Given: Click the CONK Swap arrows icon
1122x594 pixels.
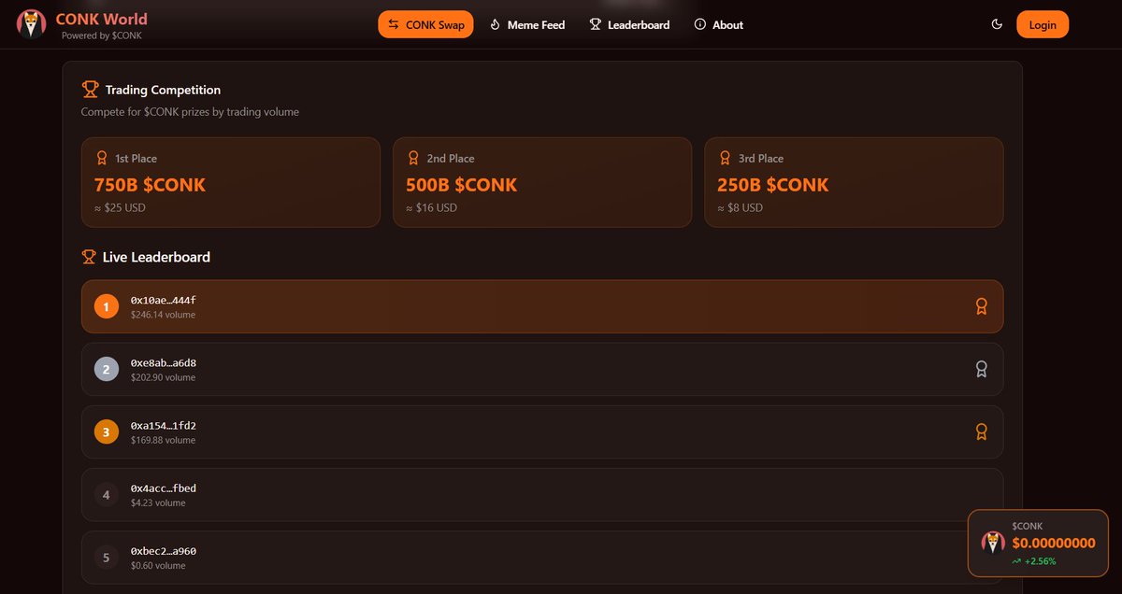Looking at the screenshot, I should pyautogui.click(x=394, y=24).
